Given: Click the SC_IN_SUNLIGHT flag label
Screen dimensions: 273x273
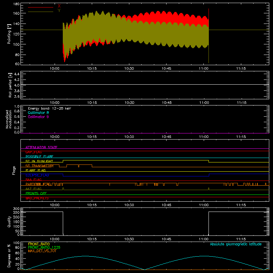Looking at the screenshot, I should (39, 161).
